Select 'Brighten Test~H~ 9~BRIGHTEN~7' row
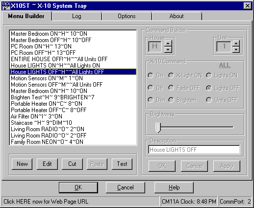254x208 pixels. point(73,97)
